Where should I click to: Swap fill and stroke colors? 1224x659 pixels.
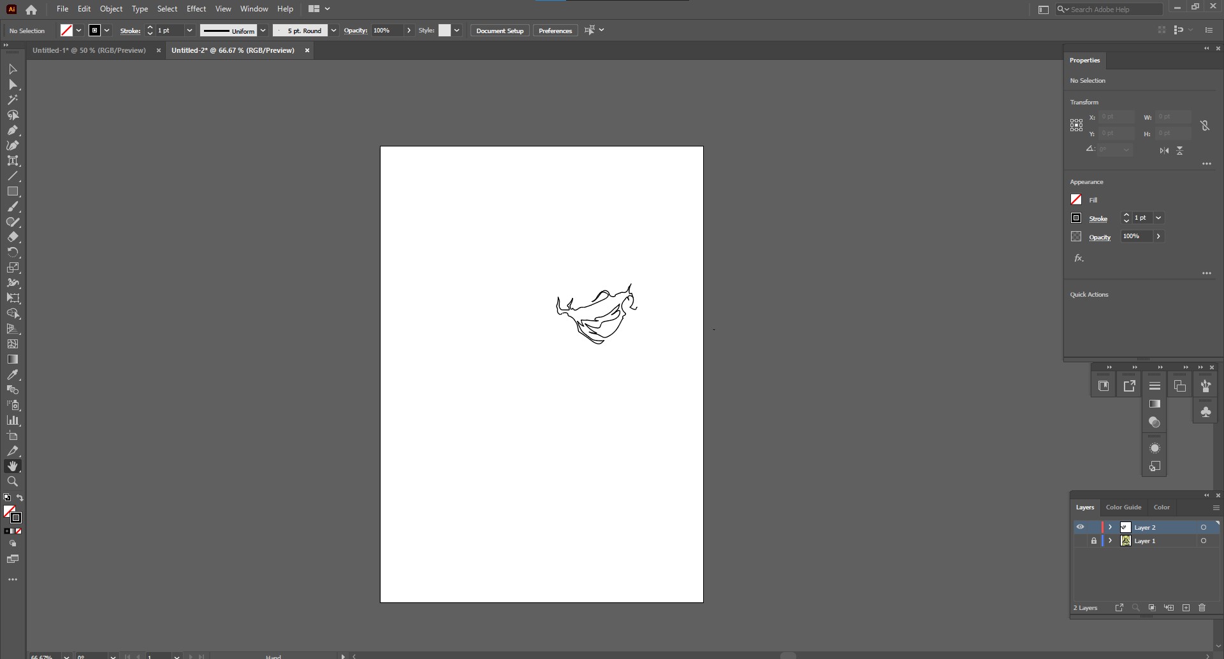click(x=20, y=498)
